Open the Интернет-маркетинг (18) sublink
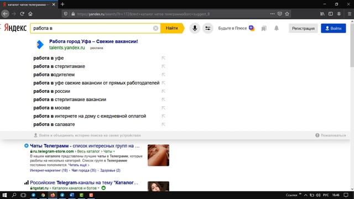 pos(49,170)
